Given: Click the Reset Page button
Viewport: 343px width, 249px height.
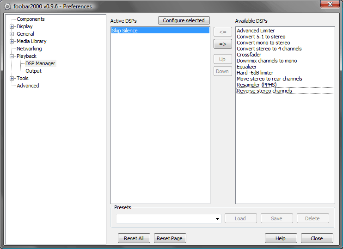Looking at the screenshot, I should coord(170,238).
